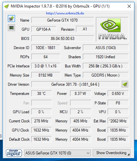137x161 pixels.
Task: Click Default Clock row Memory 4004 MHz
Action: point(81,139)
